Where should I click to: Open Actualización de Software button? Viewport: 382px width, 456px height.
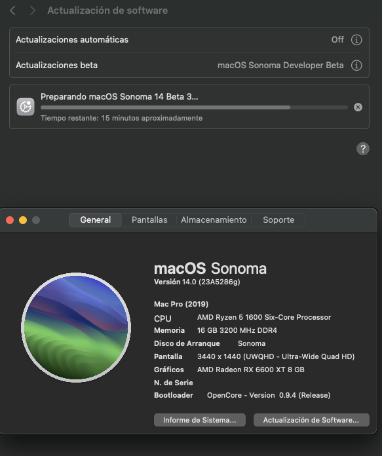[x=311, y=420]
